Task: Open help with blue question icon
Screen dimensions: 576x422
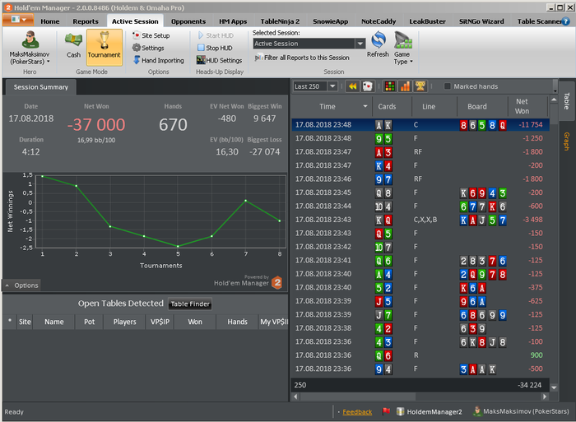Action: [x=566, y=21]
